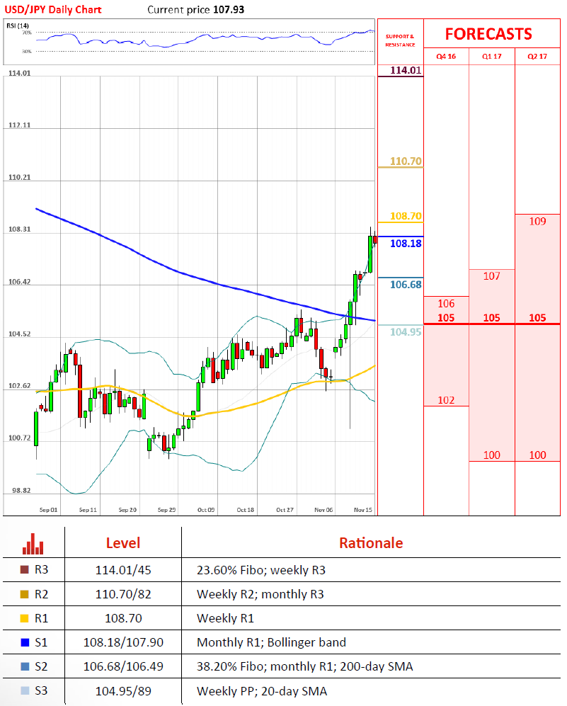Viewport: 567px width, 706px height.
Task: Click the 'SUPPORT & RESISTANCE' column label
Action: pyautogui.click(x=400, y=40)
